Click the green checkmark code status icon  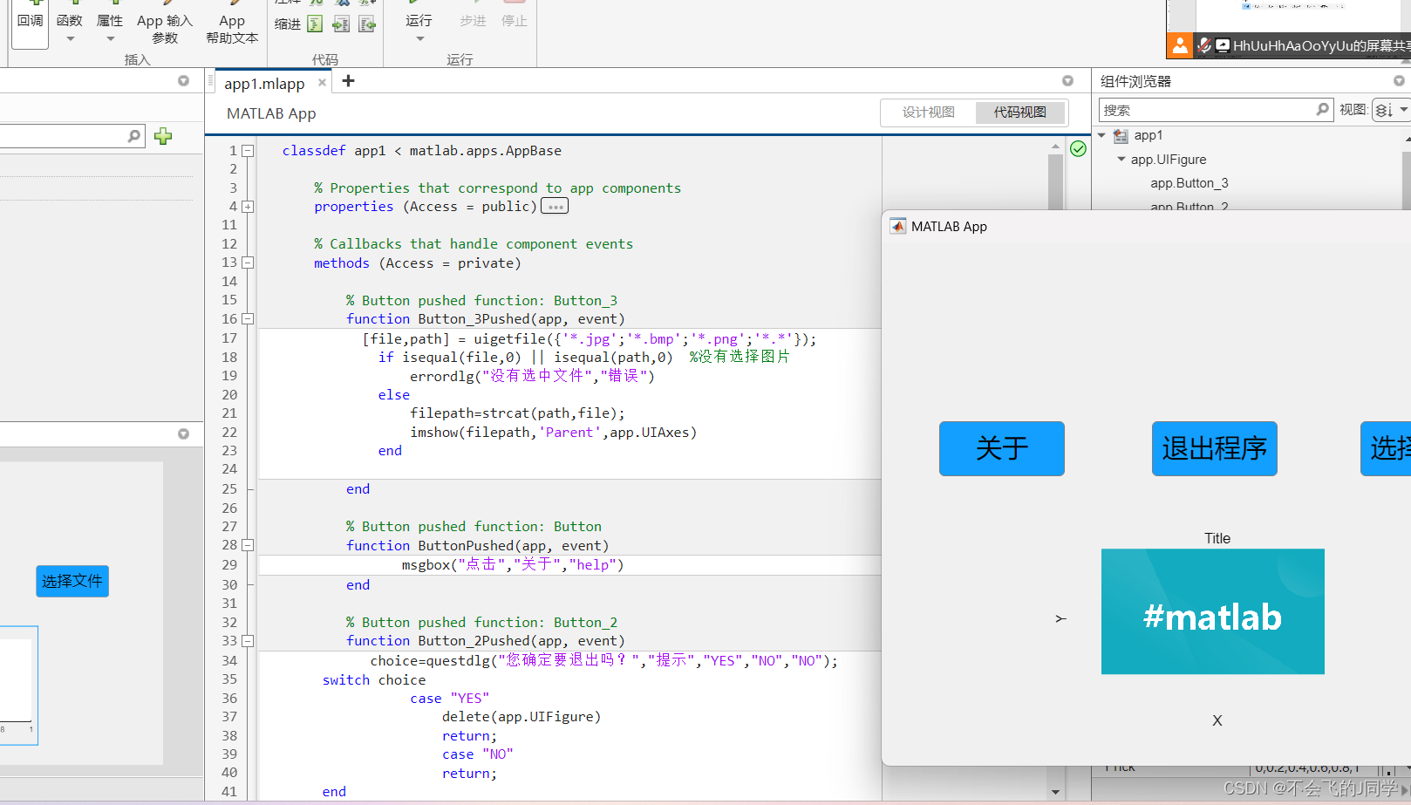[1078, 149]
